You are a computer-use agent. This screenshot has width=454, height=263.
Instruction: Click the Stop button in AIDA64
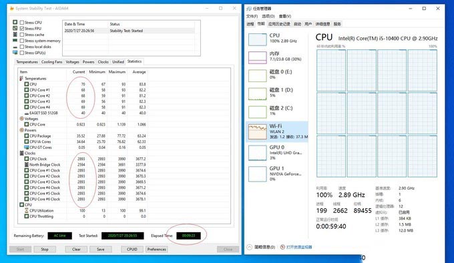45,249
